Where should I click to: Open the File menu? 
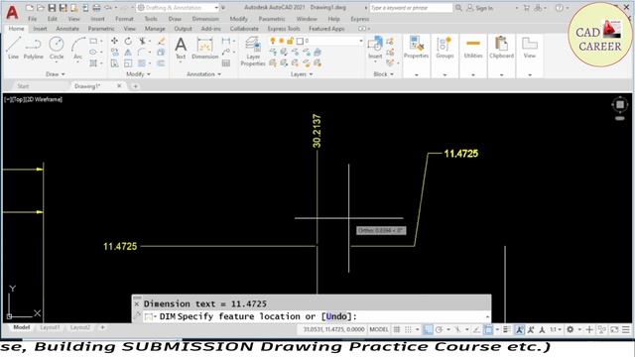[x=32, y=19]
